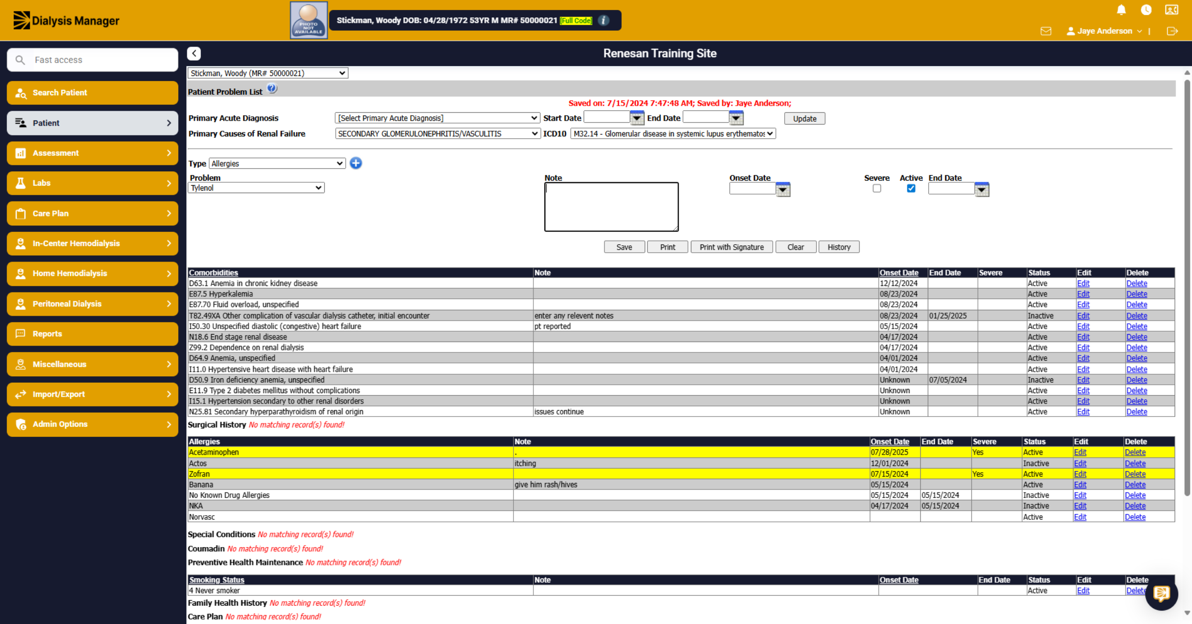Viewport: 1192px width, 624px height.
Task: Delete the E87.5 Hyperkalemia comorbidity
Action: (x=1136, y=294)
